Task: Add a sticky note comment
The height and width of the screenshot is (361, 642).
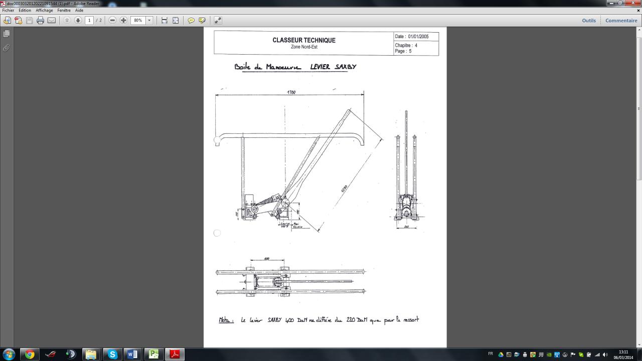Action: click(x=191, y=21)
